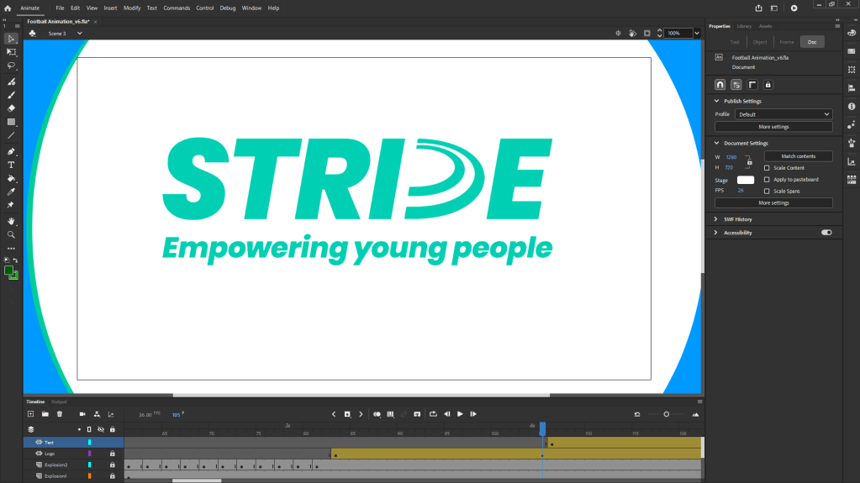Choose the Eyedropper tool

11,192
